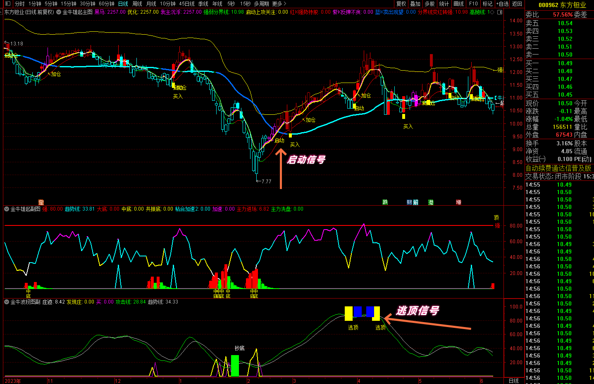This screenshot has width=594, height=384.
Task: Click the panel toggle icon beside 高抛线
Action: 500,12
